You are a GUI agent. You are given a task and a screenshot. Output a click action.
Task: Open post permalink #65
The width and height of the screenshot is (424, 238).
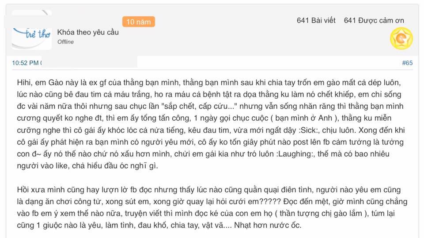pyautogui.click(x=407, y=63)
